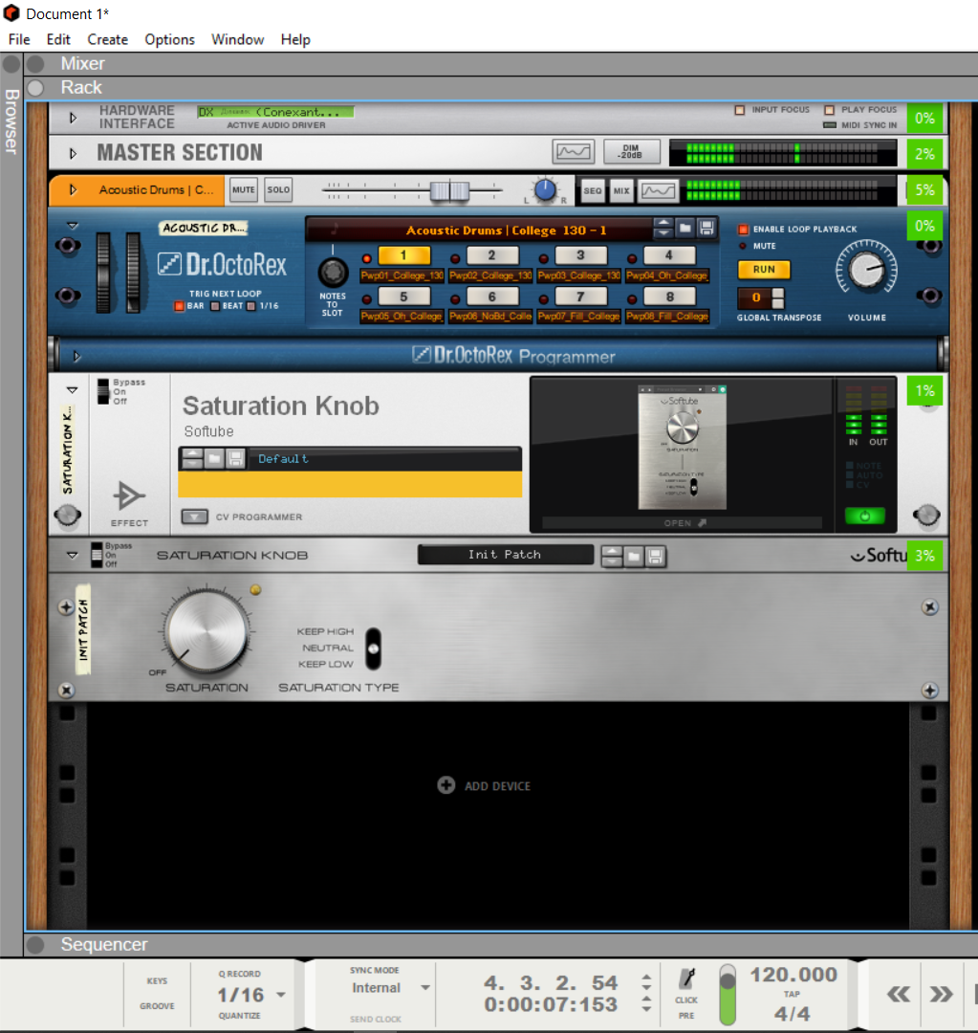The width and height of the screenshot is (978, 1033).
Task: Select BEAT for Trig Next Loop
Action: tap(215, 306)
